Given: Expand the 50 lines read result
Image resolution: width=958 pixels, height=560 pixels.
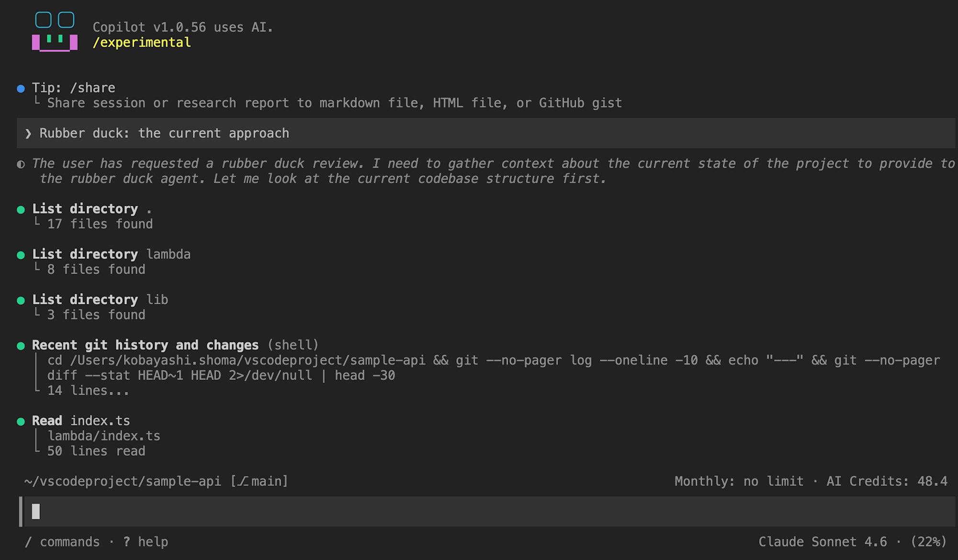Looking at the screenshot, I should 96,451.
